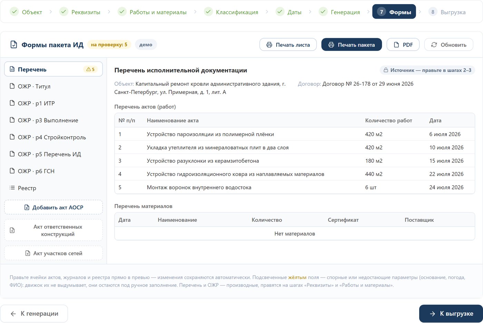Click the refresh icon in Обновить
Screen dimensions: 483x323
(x=434, y=45)
